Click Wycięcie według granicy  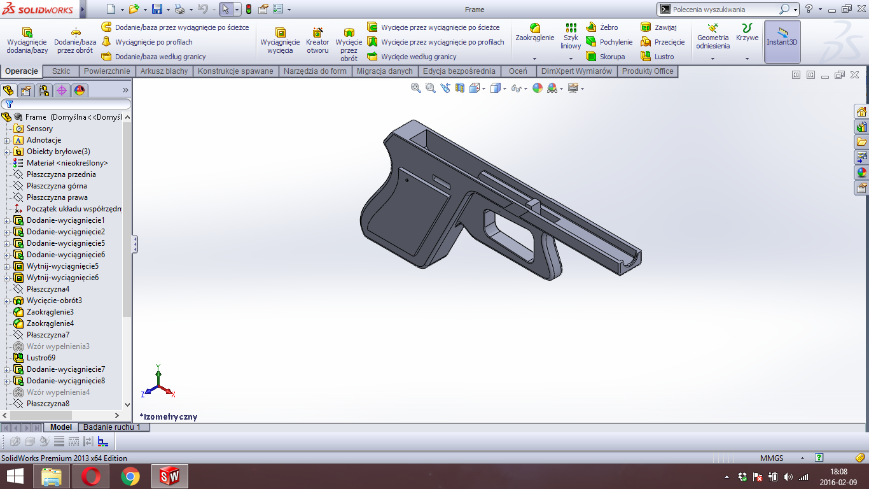click(x=412, y=57)
